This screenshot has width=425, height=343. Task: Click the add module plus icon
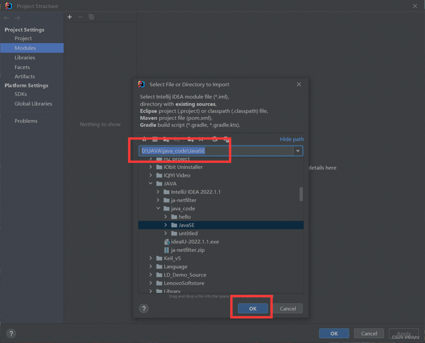click(x=70, y=17)
